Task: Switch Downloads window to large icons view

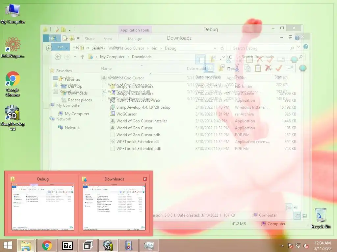Action: click(x=304, y=216)
